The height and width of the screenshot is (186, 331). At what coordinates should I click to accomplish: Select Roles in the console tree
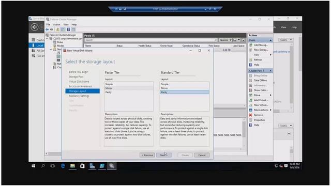pyautogui.click(x=60, y=42)
